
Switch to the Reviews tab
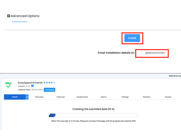147,97
